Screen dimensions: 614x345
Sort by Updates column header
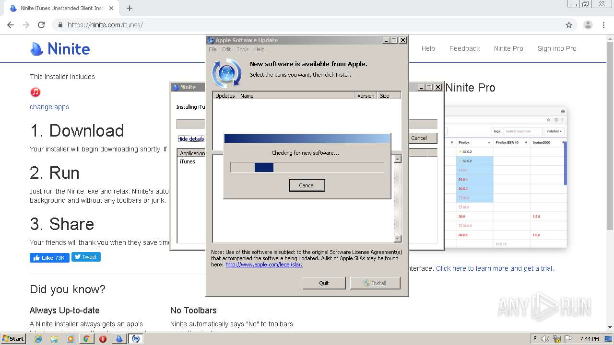[x=225, y=96]
